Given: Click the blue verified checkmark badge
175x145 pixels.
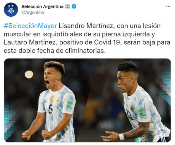Looking at the screenshot, I should [x=74, y=6].
